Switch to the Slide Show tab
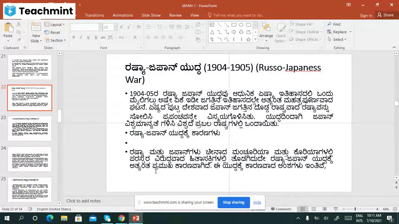Image resolution: width=399 pixels, height=224 pixels. tap(151, 15)
